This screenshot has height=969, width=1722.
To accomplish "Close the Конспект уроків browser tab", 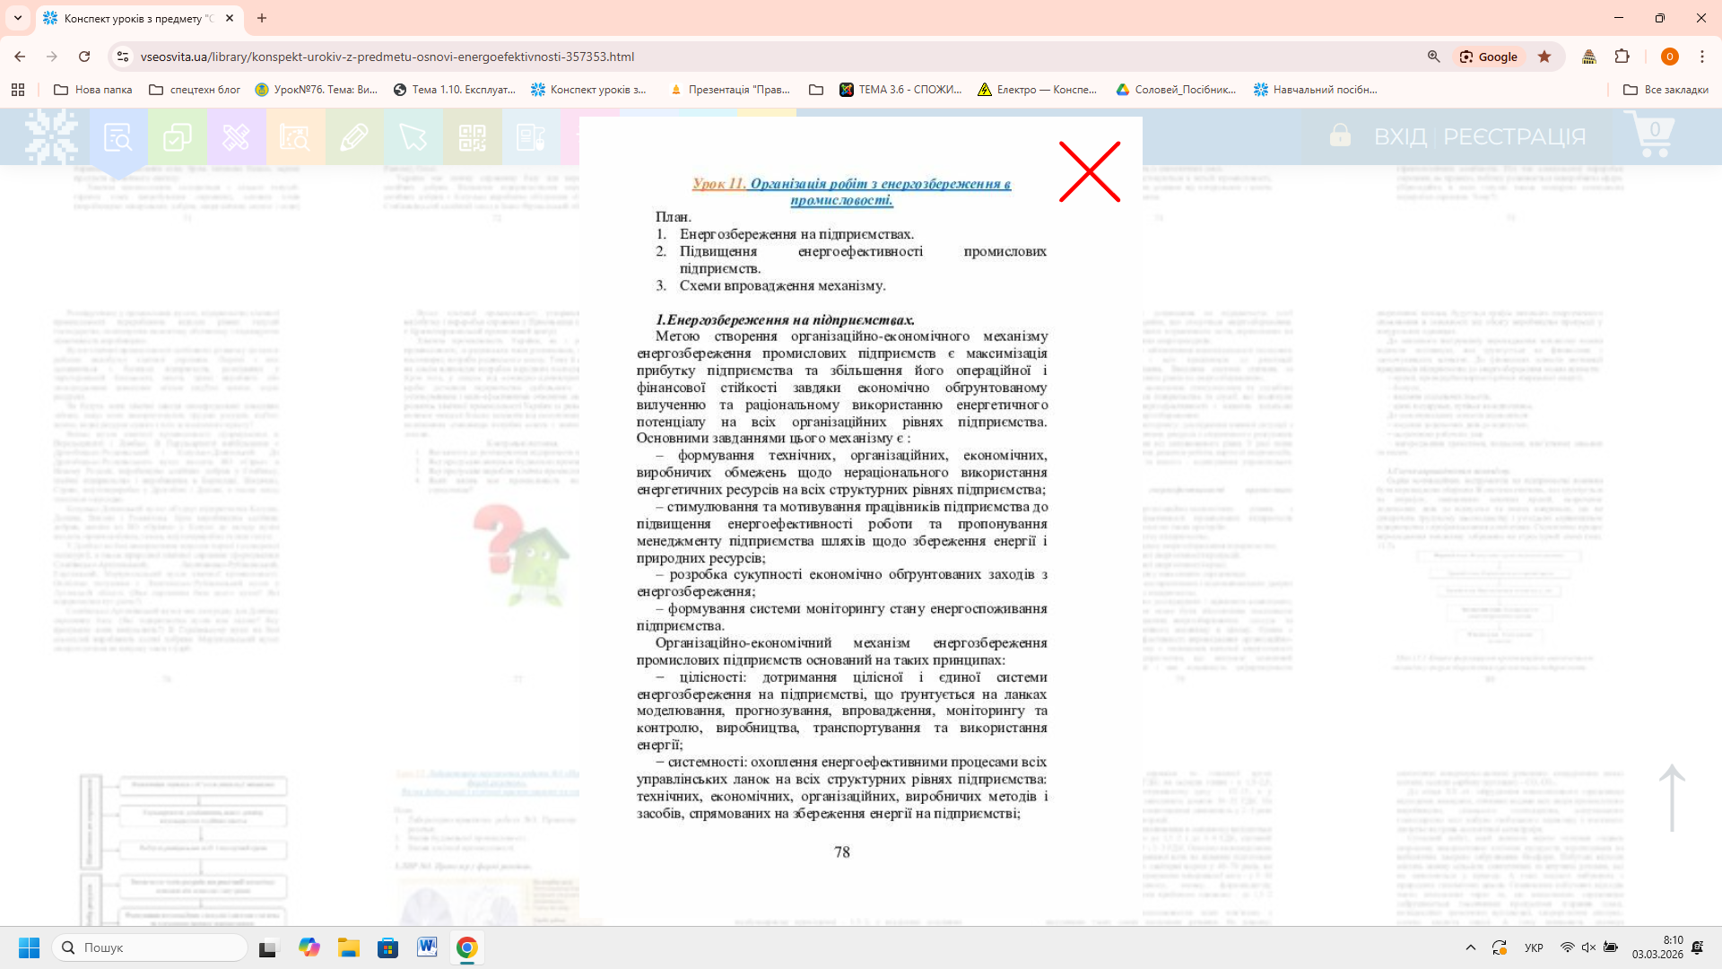I will (x=230, y=18).
